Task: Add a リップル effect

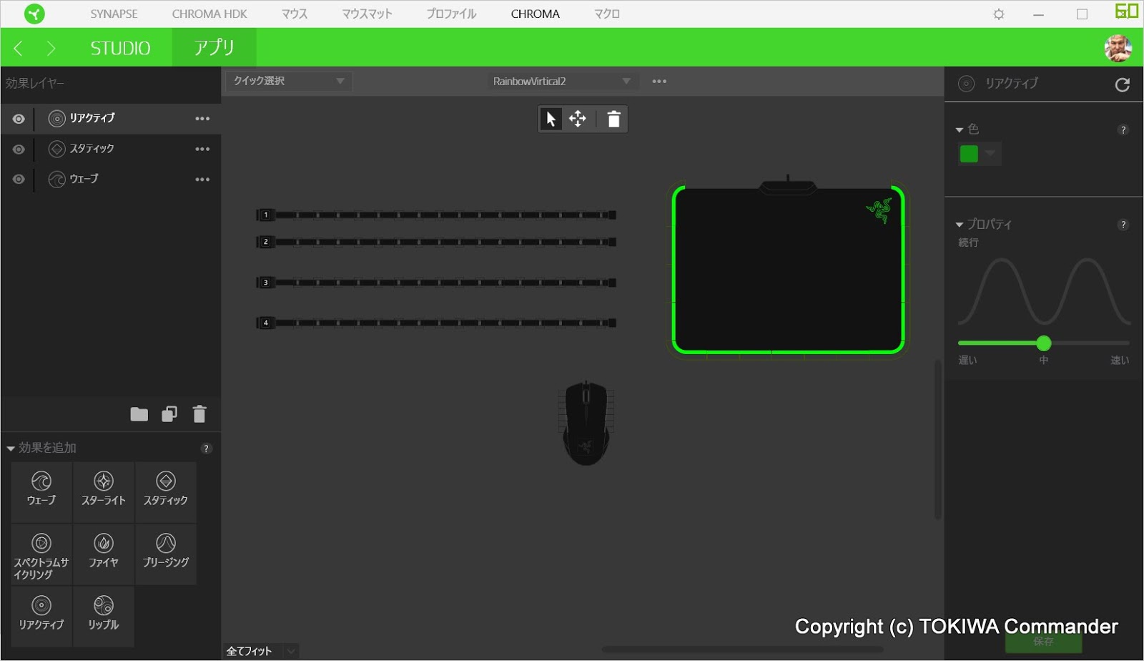Action: coord(103,615)
